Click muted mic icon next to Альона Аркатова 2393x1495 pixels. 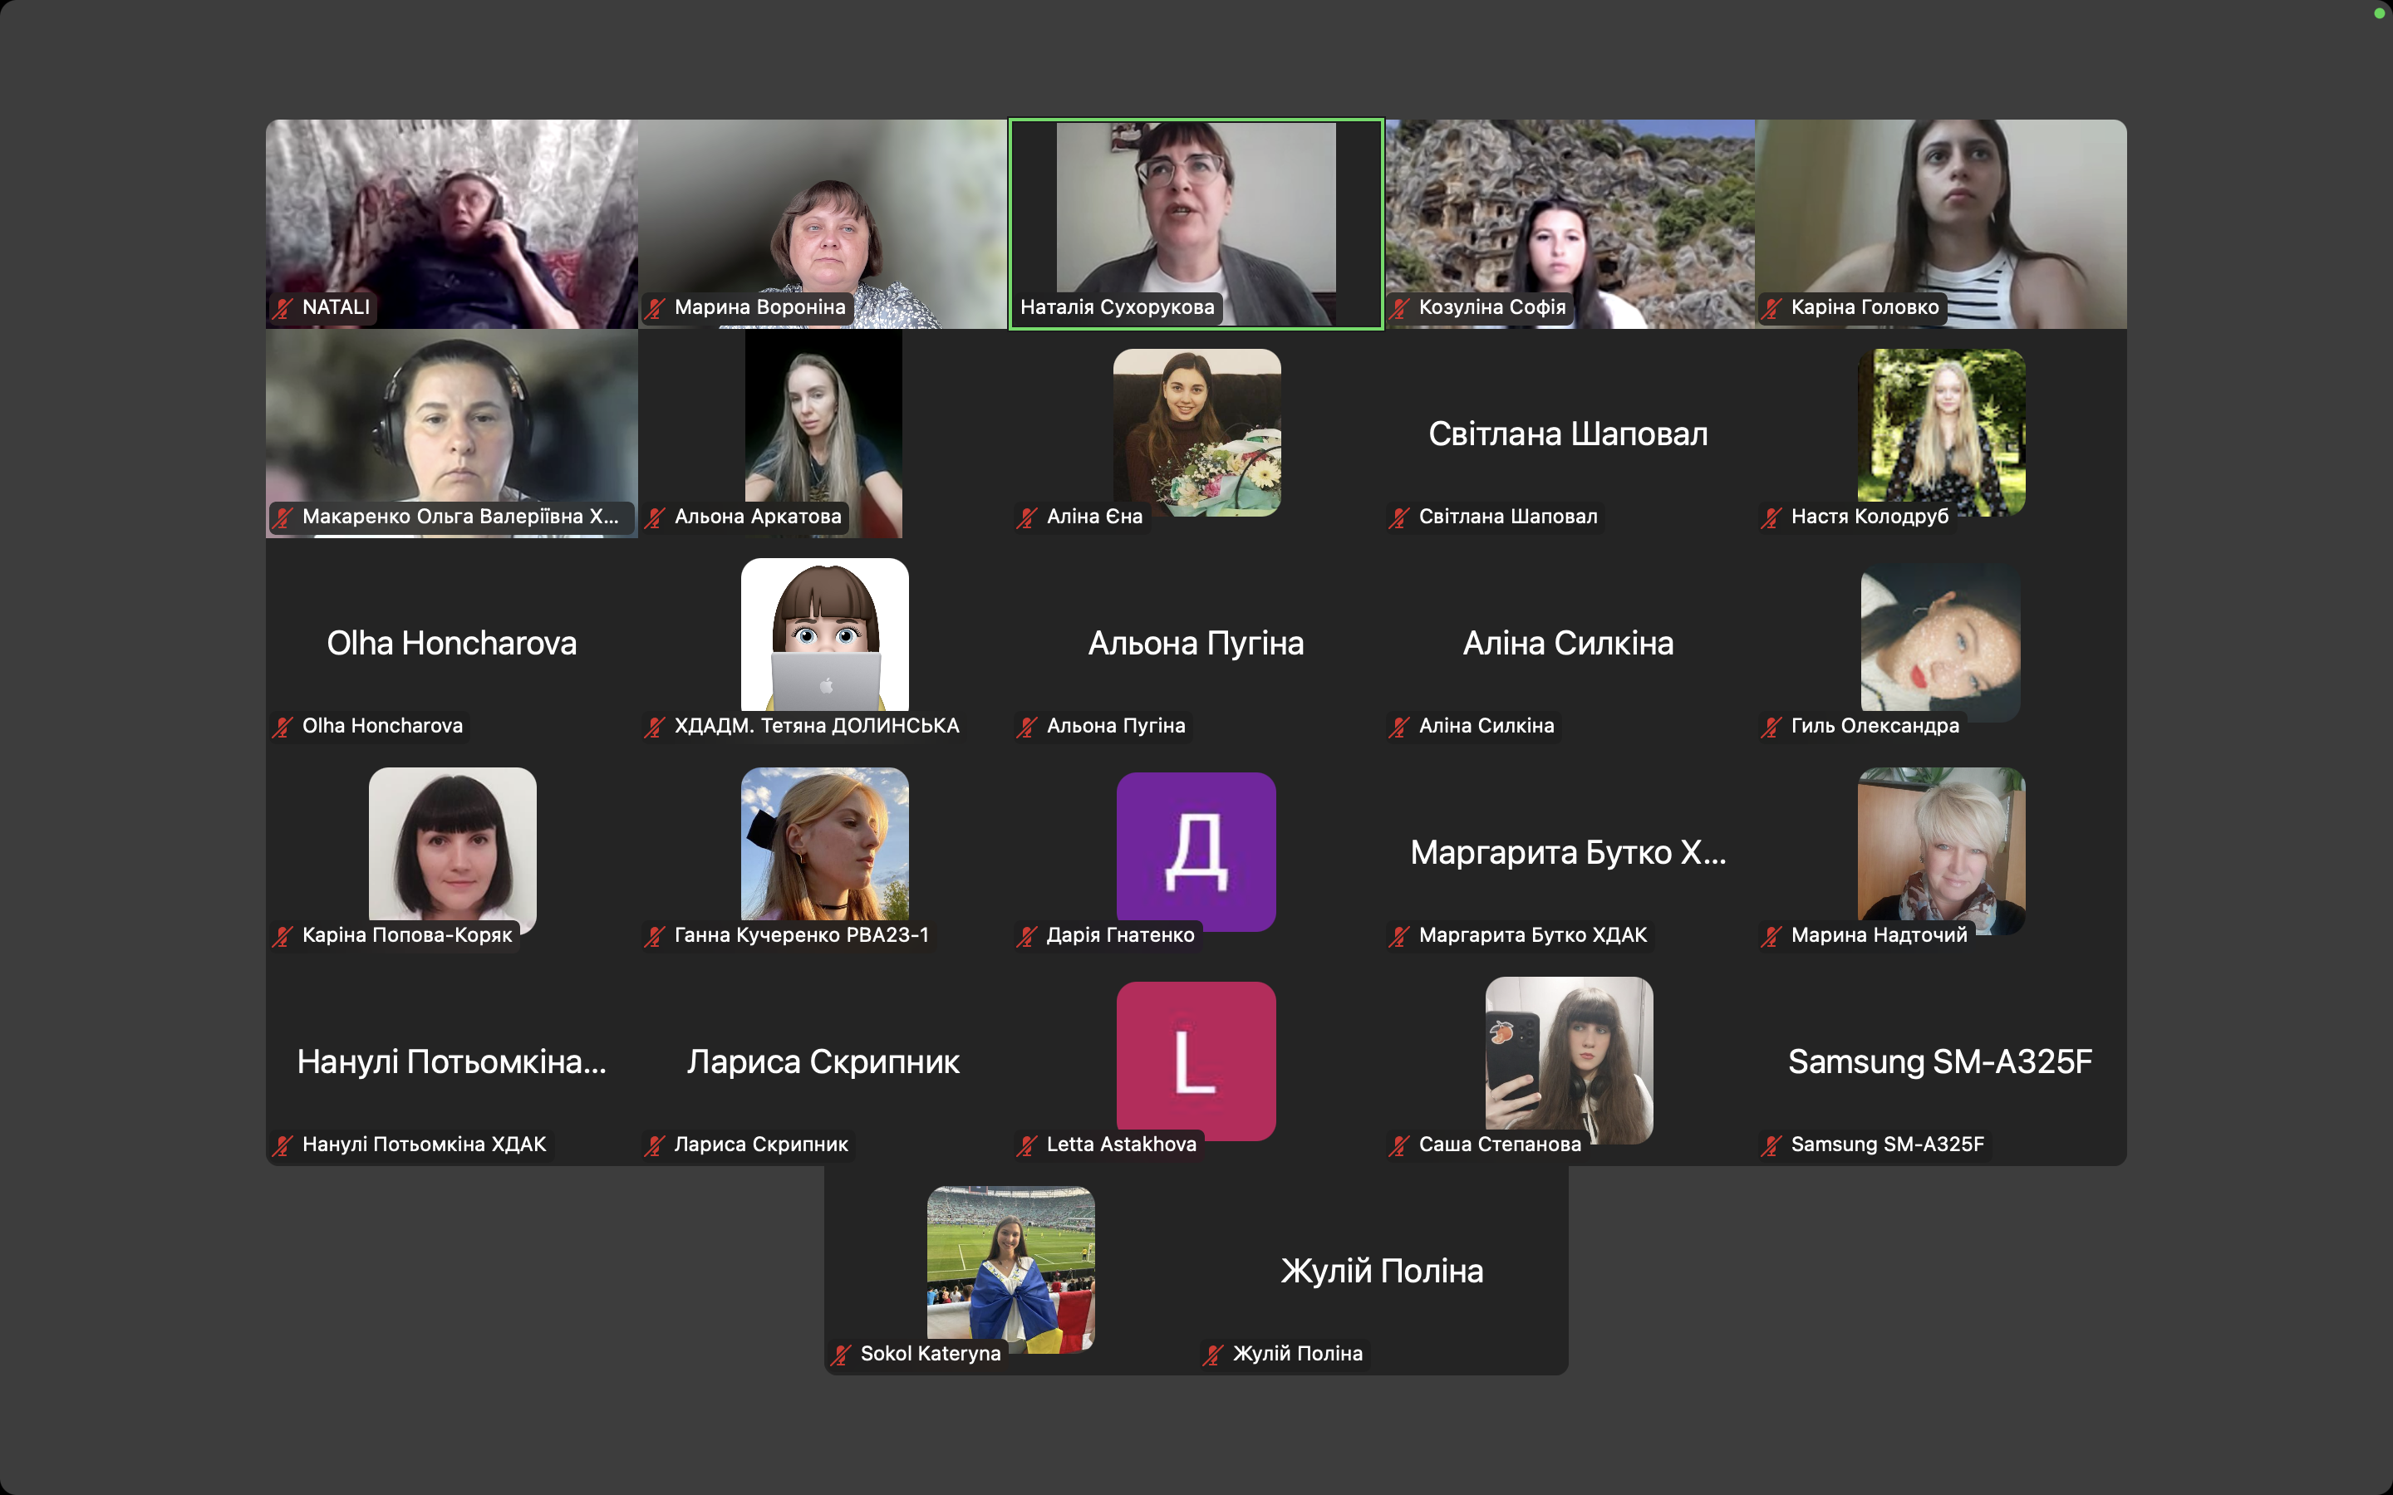pyautogui.click(x=655, y=517)
